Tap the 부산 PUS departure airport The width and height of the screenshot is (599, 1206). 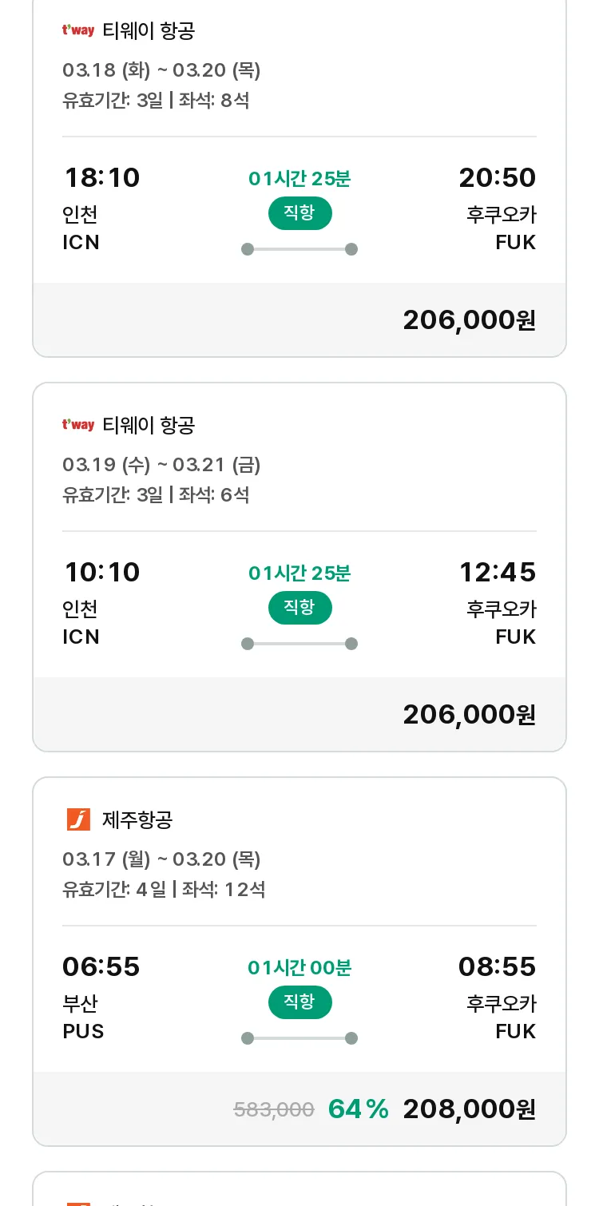click(x=83, y=1017)
